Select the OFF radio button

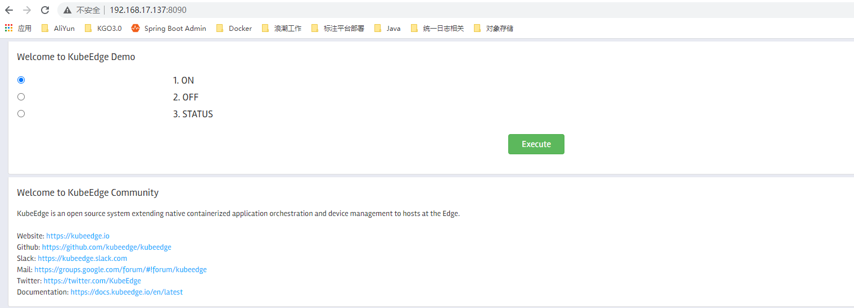(21, 97)
